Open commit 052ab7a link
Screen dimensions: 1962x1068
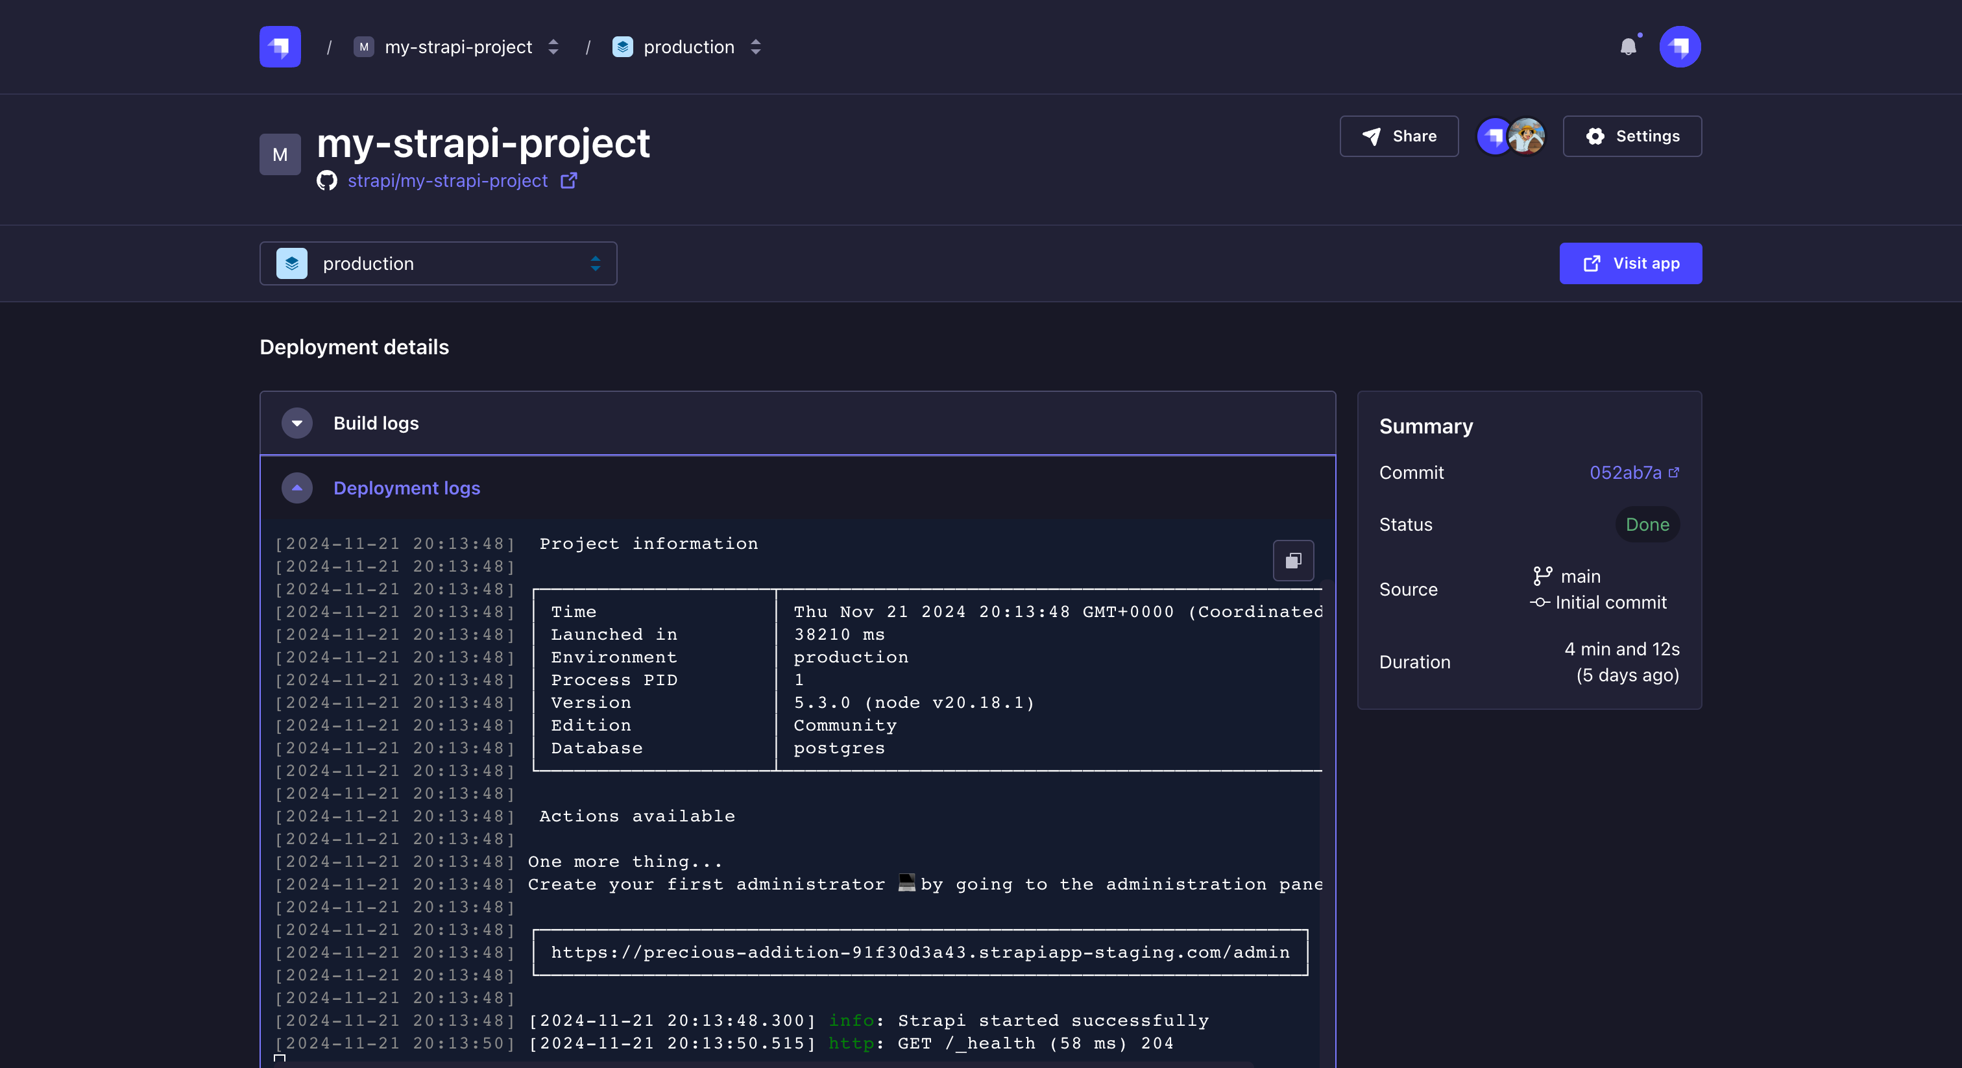1625,472
